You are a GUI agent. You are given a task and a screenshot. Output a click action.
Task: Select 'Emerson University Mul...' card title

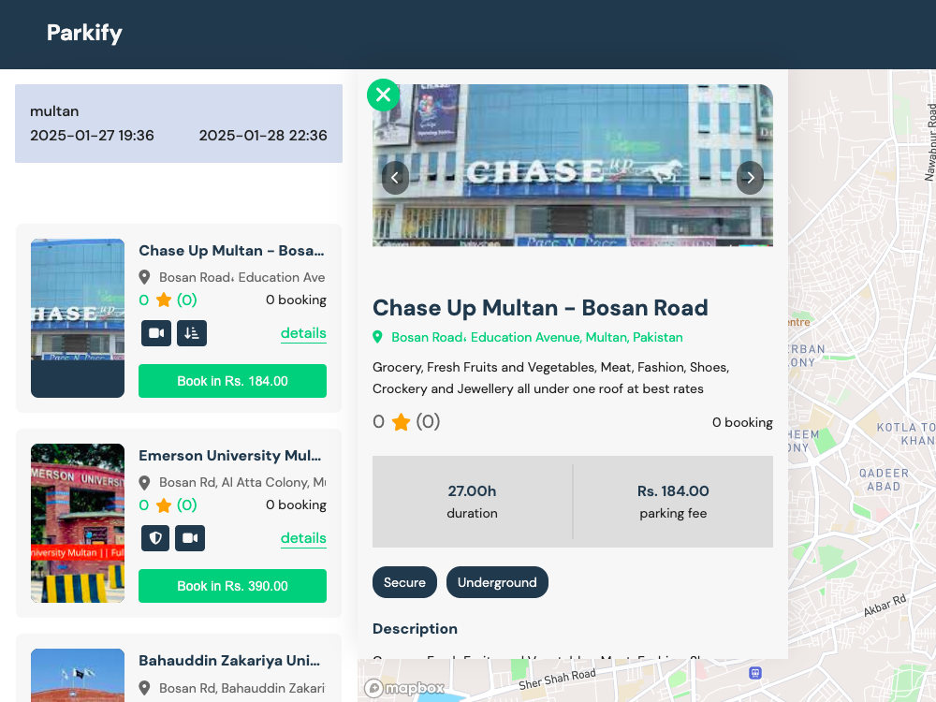[230, 456]
